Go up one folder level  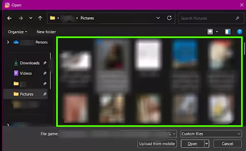(x=40, y=18)
